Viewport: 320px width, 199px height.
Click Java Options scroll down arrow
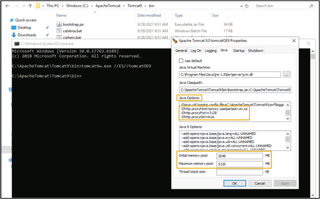[x=287, y=119]
